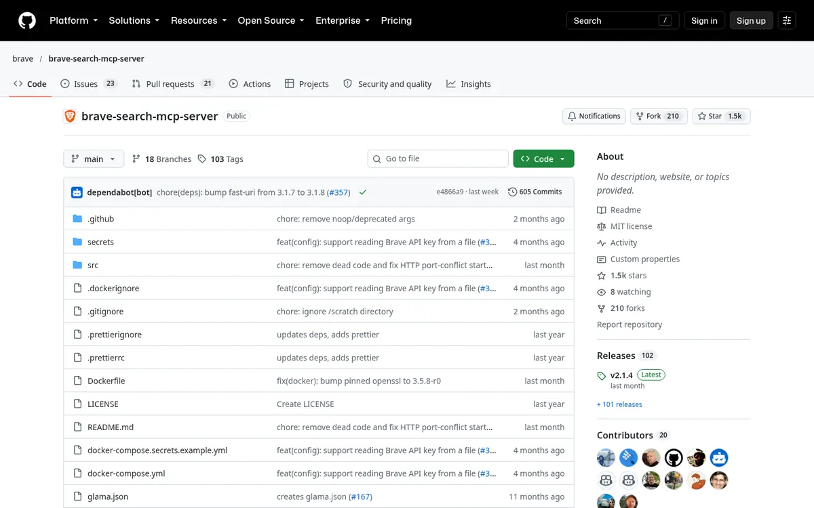This screenshot has width=814, height=508.
Task: Click the commit success checkmark icon
Action: point(363,192)
